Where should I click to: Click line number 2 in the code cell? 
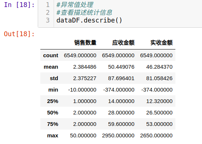click(x=48, y=13)
